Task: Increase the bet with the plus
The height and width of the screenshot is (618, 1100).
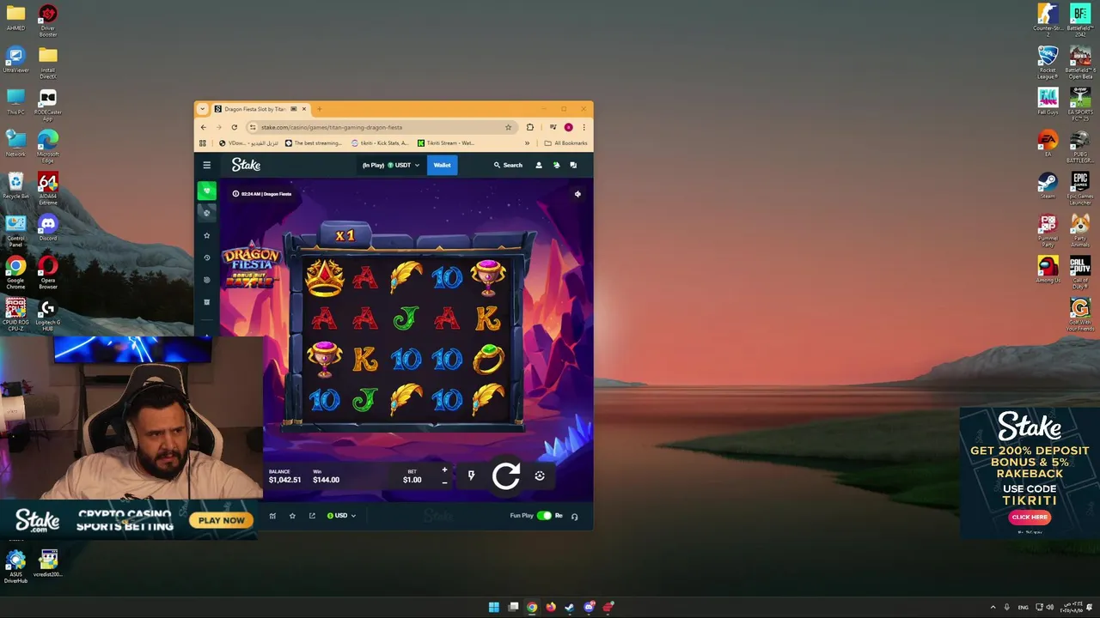Action: pos(444,470)
